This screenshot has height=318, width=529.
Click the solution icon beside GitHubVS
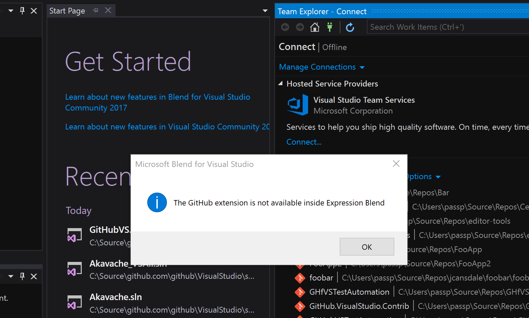coord(75,235)
